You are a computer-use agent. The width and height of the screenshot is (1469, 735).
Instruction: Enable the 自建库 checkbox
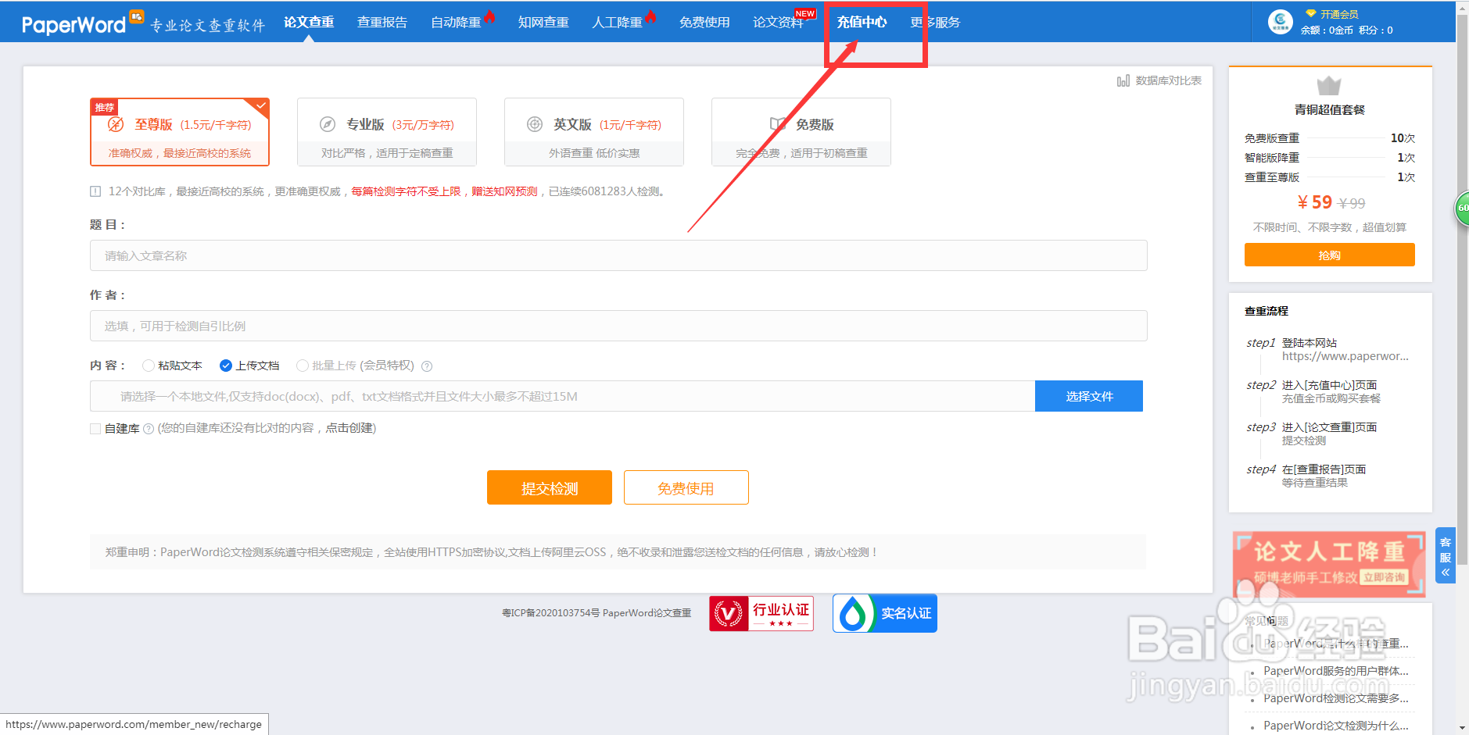click(x=95, y=429)
